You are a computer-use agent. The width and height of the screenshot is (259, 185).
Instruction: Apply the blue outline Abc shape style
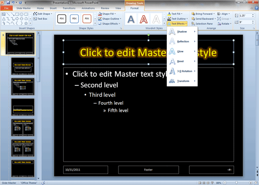click(x=74, y=18)
